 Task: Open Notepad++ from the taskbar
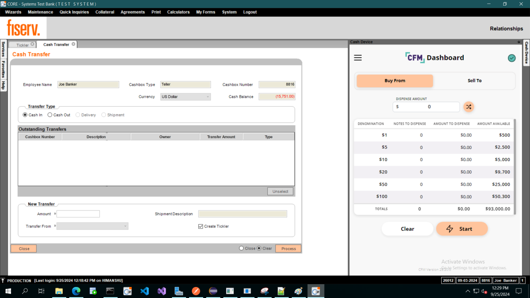[281, 291]
